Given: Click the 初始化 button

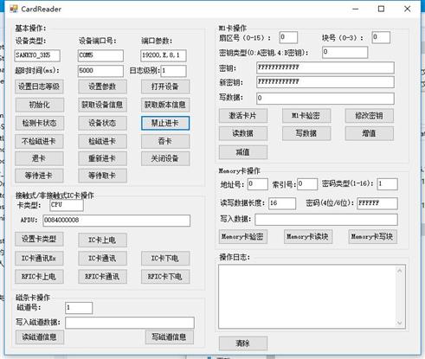Looking at the screenshot, I should 39,105.
